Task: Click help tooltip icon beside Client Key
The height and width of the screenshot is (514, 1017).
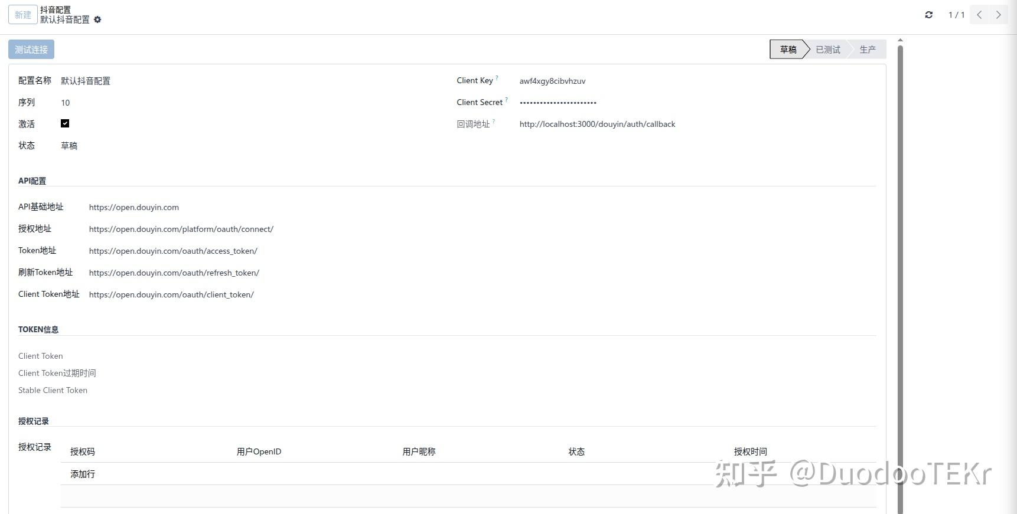Action: pyautogui.click(x=497, y=78)
